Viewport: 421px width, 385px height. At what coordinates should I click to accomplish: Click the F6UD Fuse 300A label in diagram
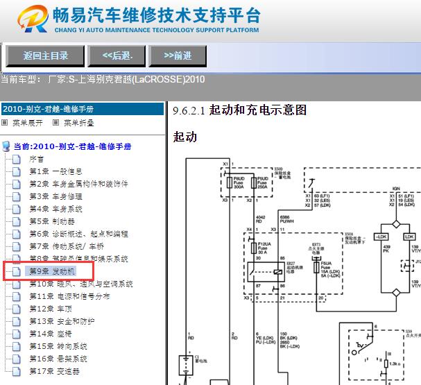239,182
